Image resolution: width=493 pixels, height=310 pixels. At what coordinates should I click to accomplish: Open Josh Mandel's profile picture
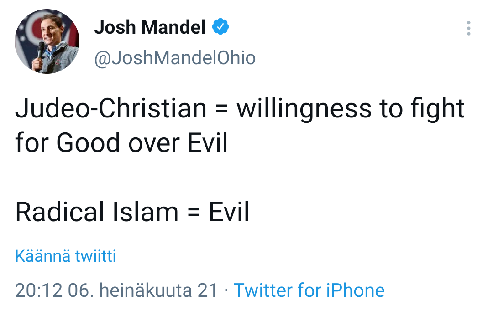point(47,41)
